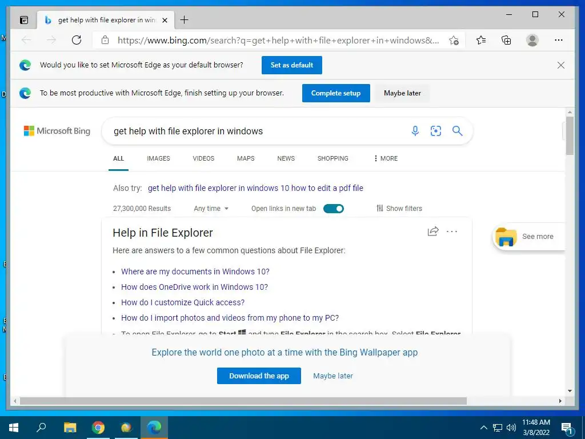Click Show filters option
Screen dimensions: 585x439
point(399,208)
